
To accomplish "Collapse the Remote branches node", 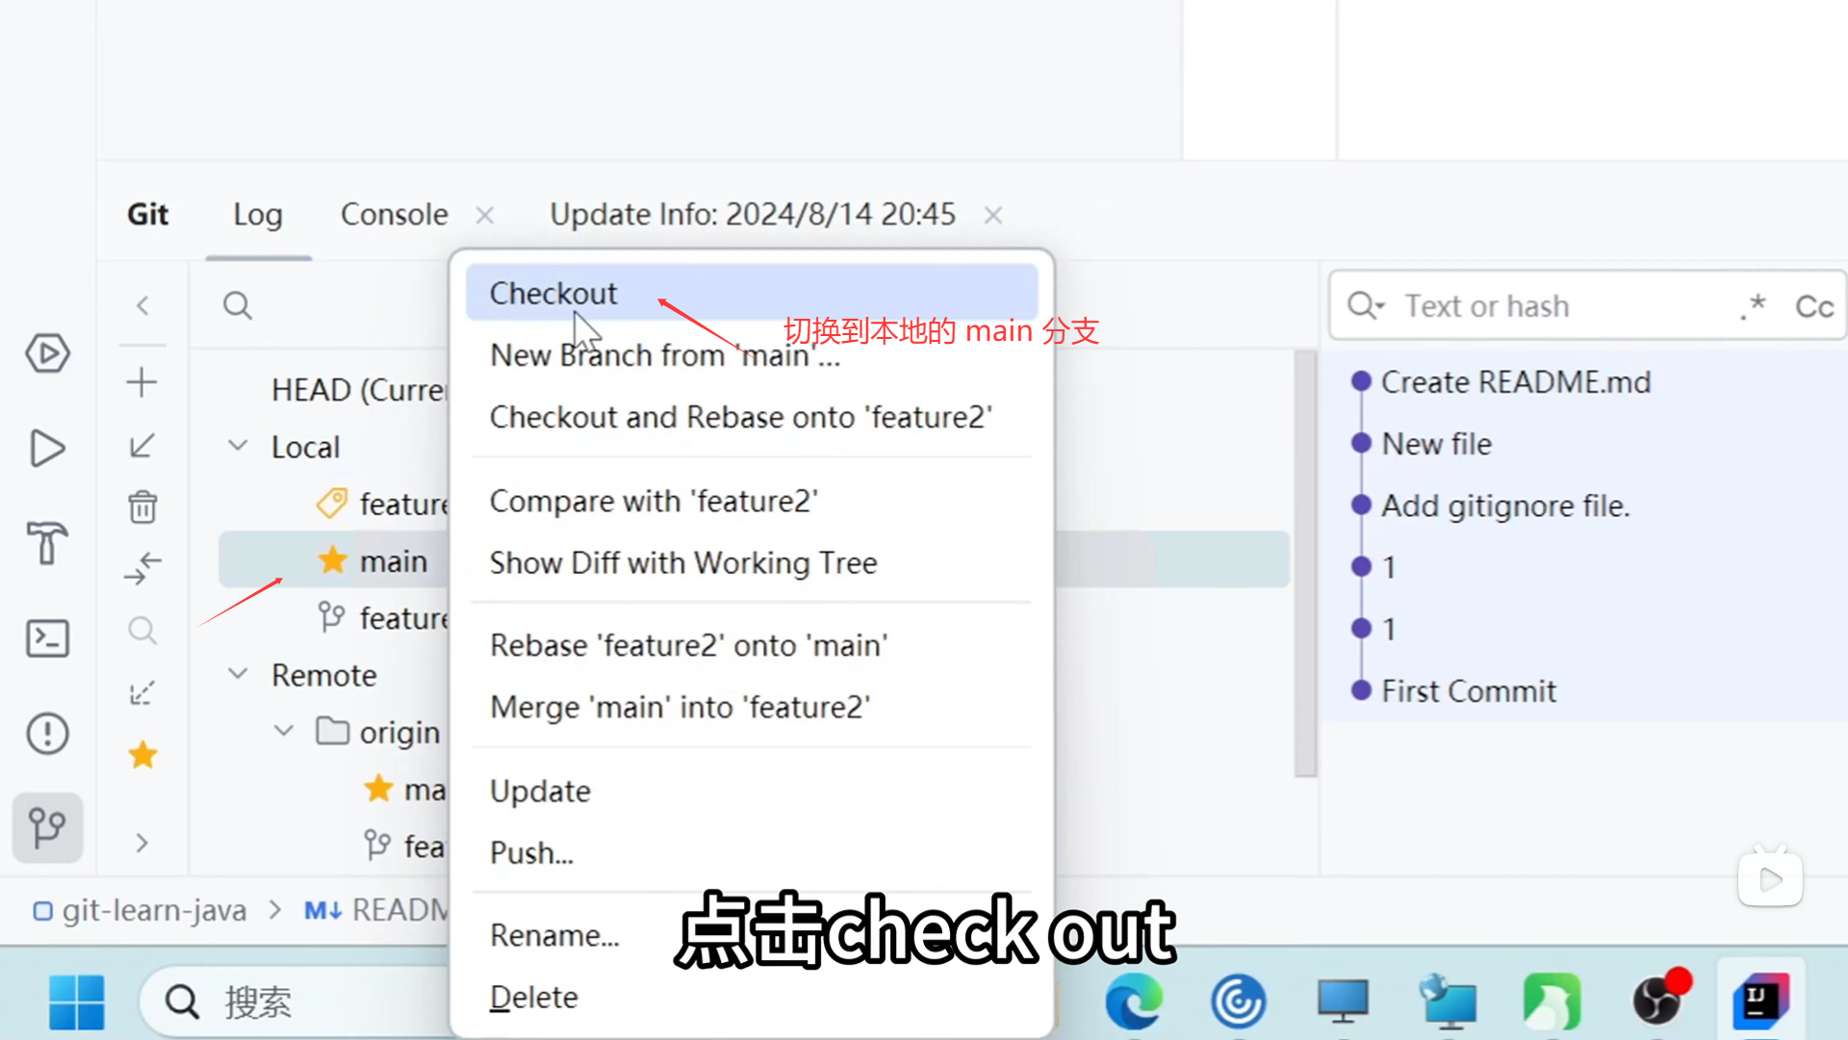I will [238, 674].
